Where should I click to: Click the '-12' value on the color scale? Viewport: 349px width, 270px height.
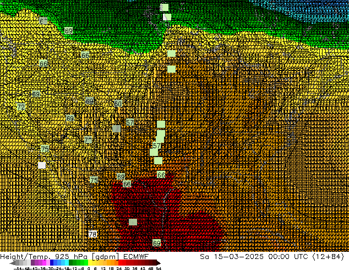coord(73,268)
